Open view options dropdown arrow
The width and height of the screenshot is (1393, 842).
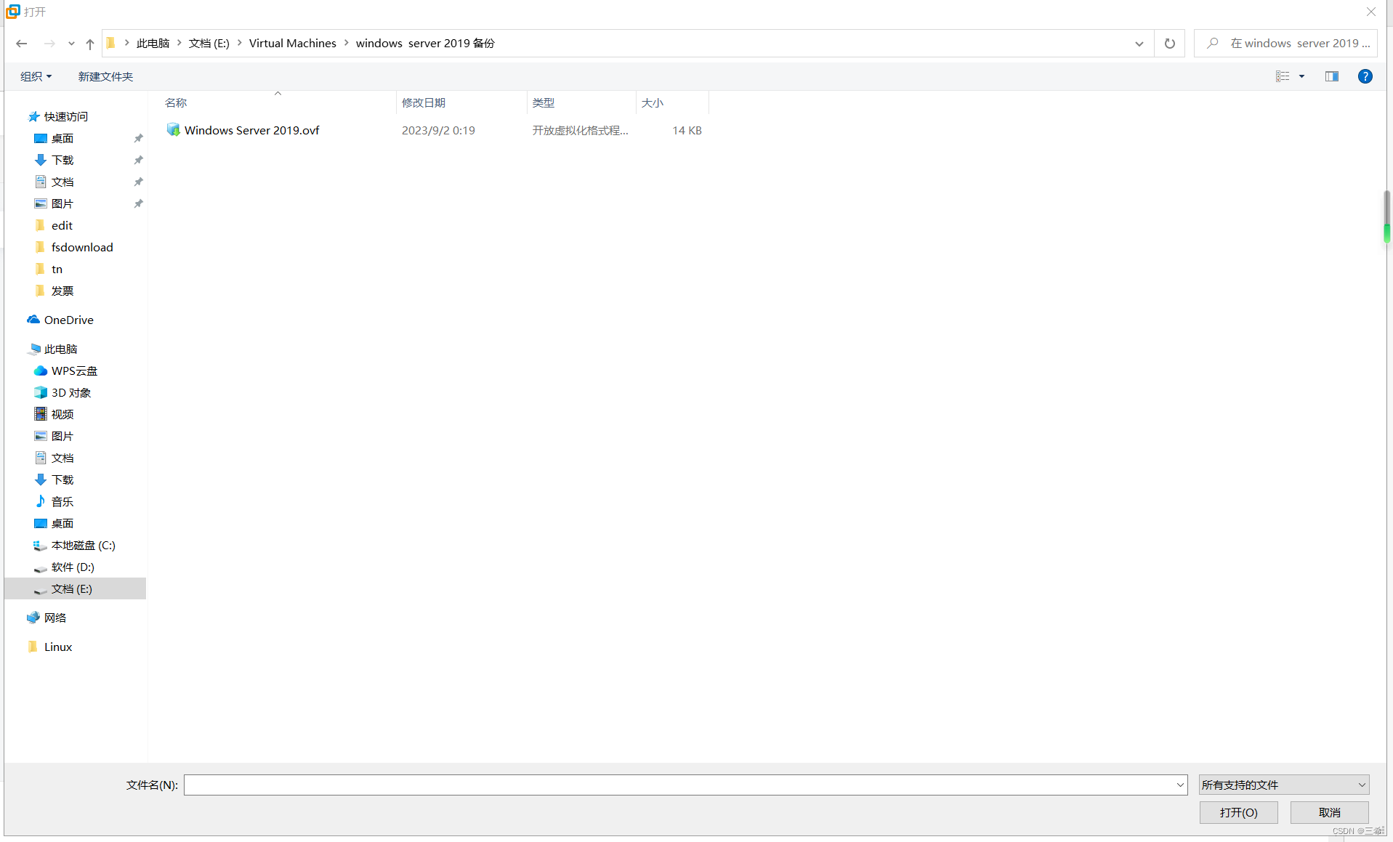[x=1301, y=76]
